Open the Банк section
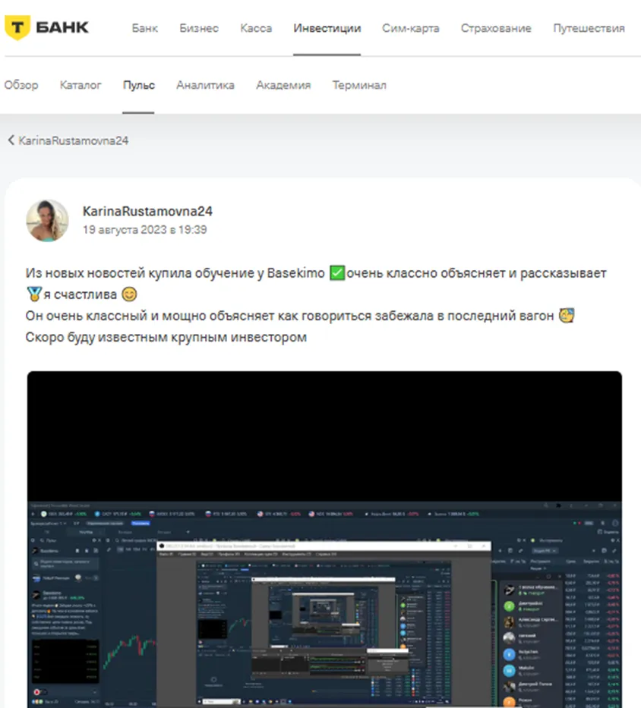The image size is (641, 708). point(144,28)
